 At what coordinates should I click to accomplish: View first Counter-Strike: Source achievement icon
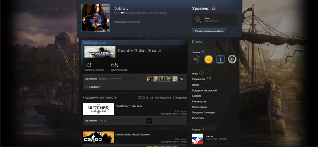[x=149, y=79]
